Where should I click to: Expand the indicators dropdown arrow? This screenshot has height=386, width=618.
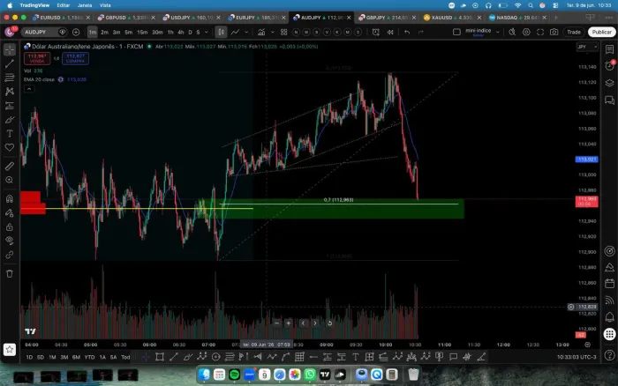click(272, 32)
